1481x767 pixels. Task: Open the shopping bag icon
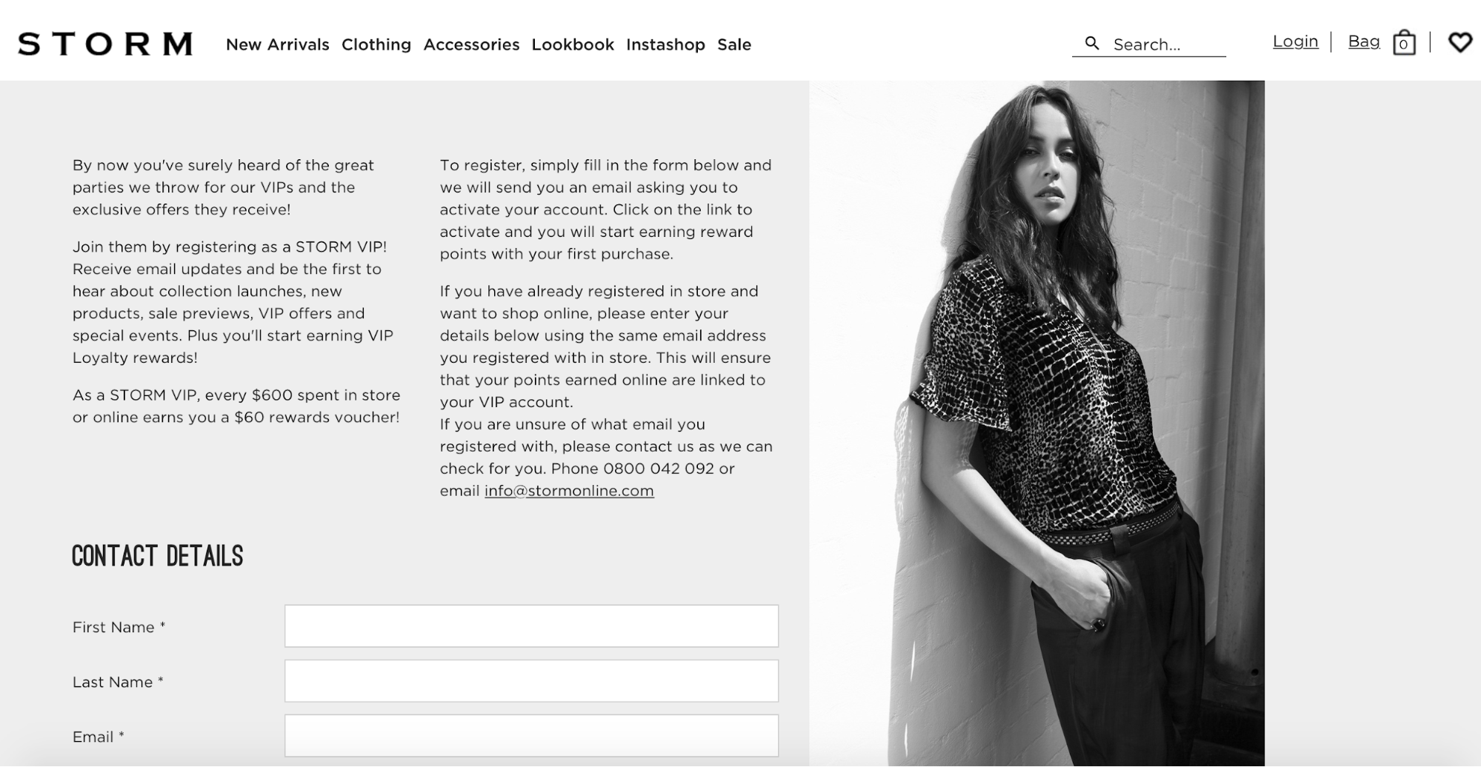(1404, 43)
